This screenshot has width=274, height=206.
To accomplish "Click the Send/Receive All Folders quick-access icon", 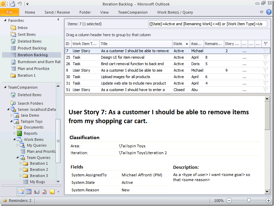I will (12, 4).
